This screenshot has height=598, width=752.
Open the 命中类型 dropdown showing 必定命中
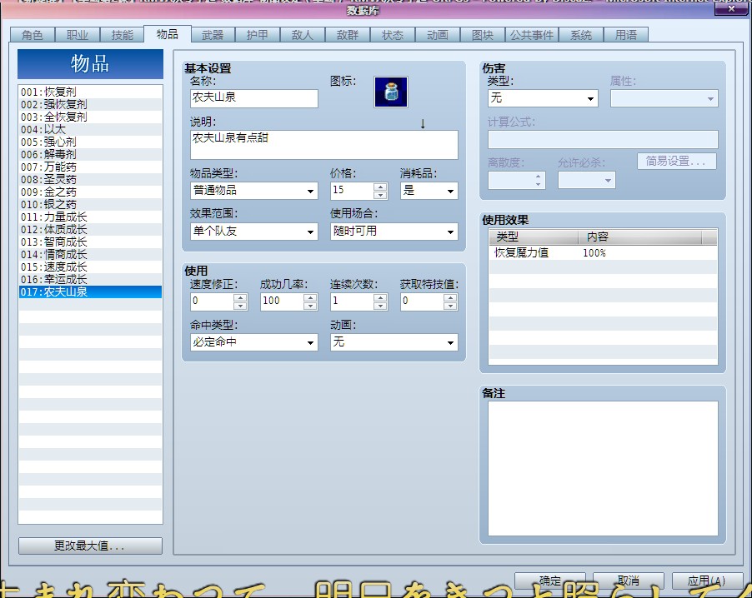[309, 341]
